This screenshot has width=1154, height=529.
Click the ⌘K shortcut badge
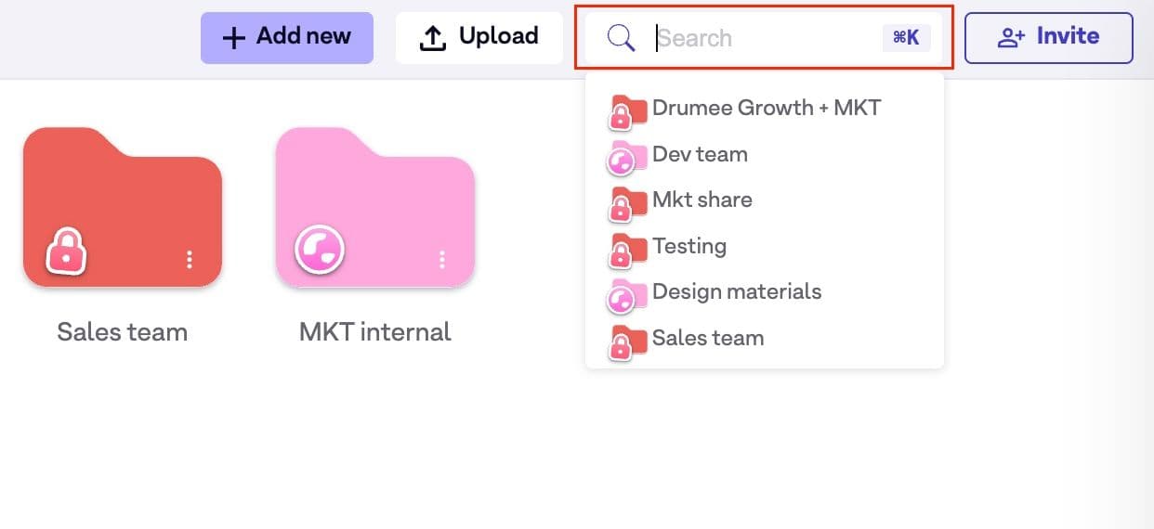906,38
